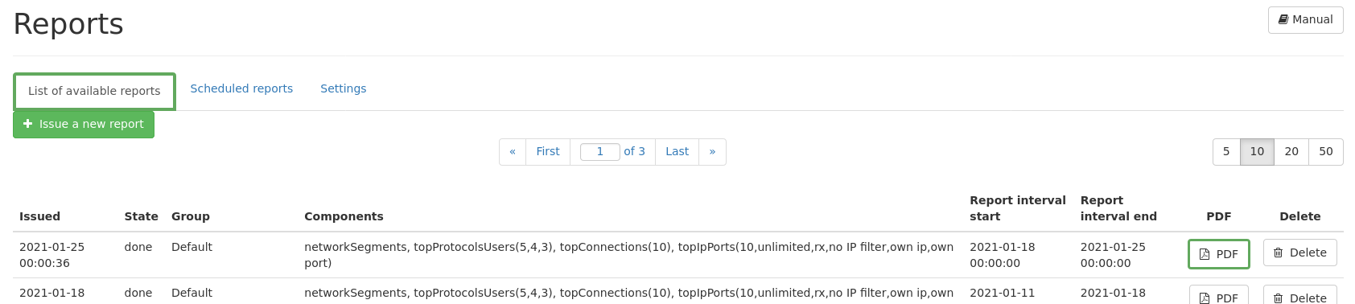The width and height of the screenshot is (1355, 304).
Task: Show 5 reports per page
Action: (x=1226, y=152)
